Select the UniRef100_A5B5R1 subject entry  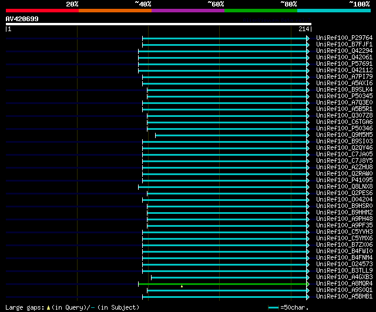coord(344,109)
